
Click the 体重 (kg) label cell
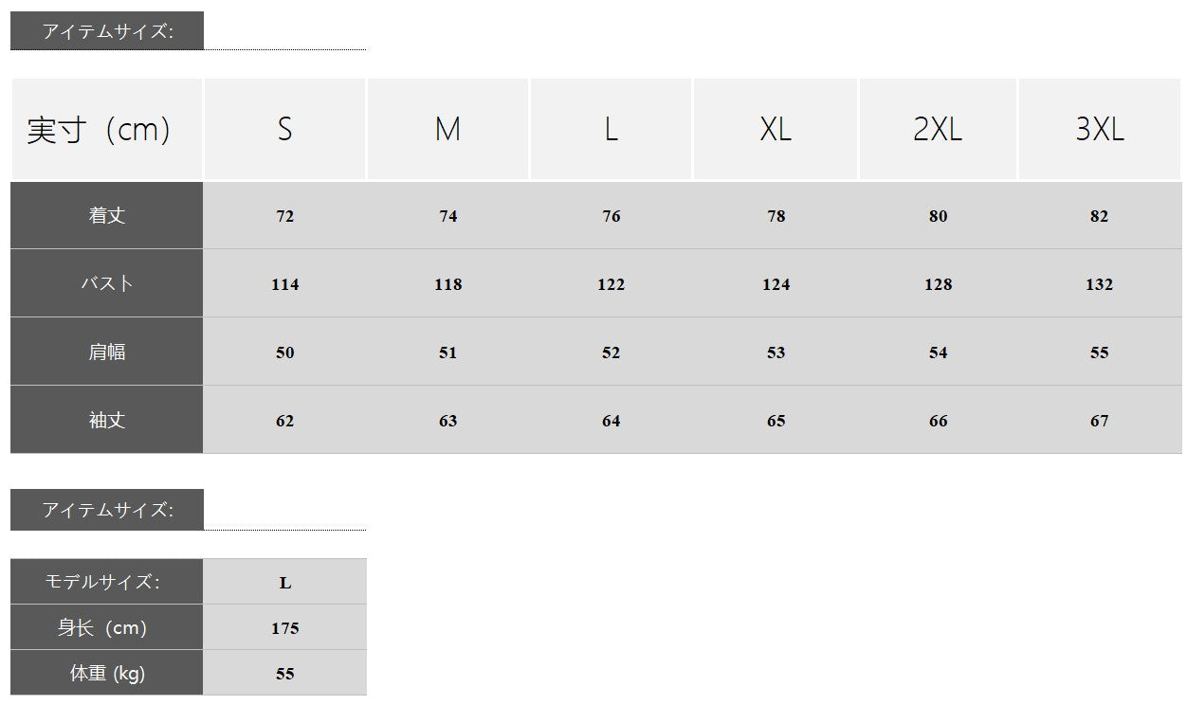tap(107, 674)
